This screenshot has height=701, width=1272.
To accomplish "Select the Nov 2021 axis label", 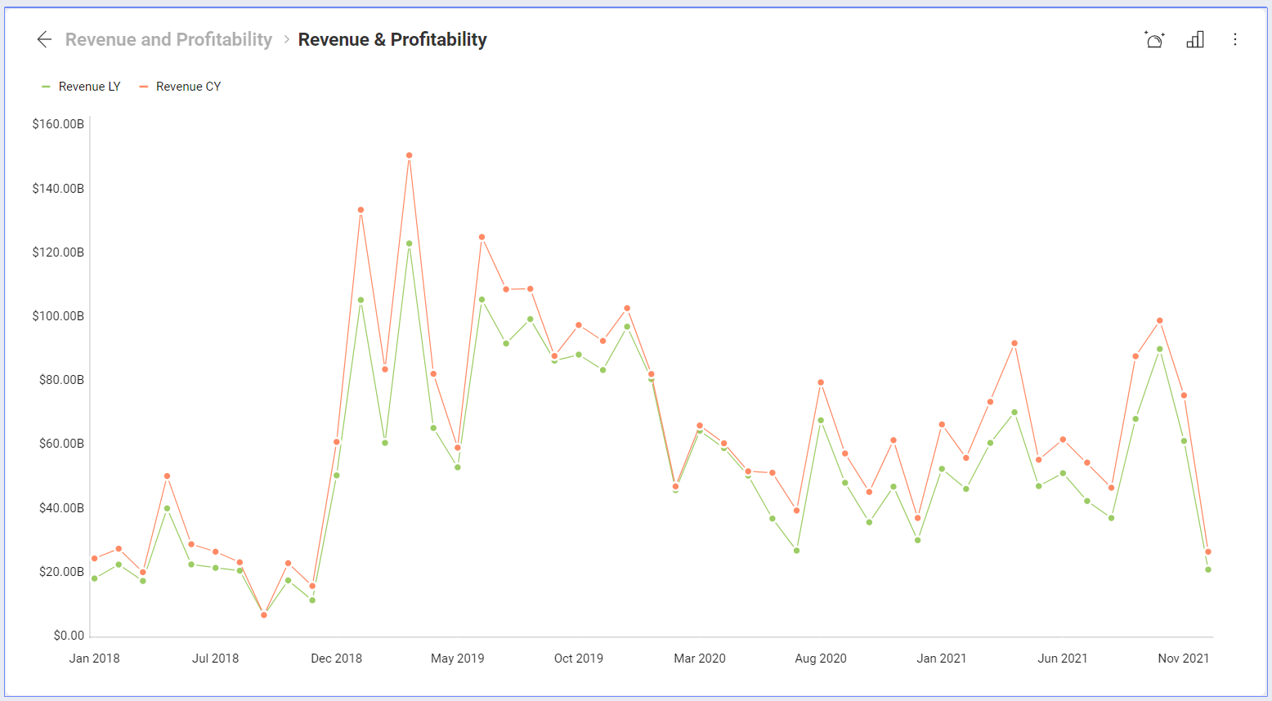I will [1183, 659].
